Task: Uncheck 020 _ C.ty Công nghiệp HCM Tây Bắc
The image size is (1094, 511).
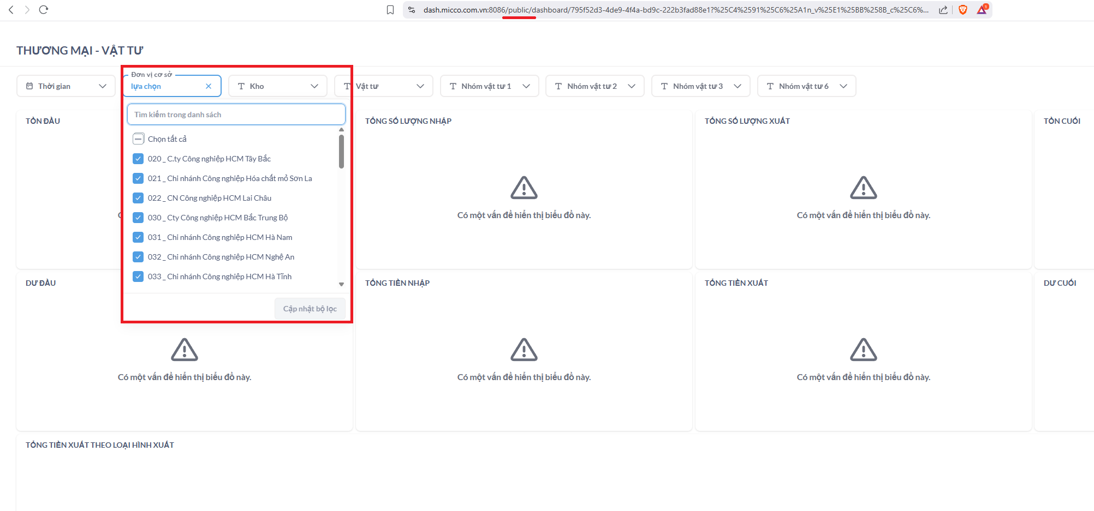Action: coord(138,159)
